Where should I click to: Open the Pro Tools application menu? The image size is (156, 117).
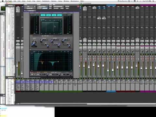coord(8,1)
